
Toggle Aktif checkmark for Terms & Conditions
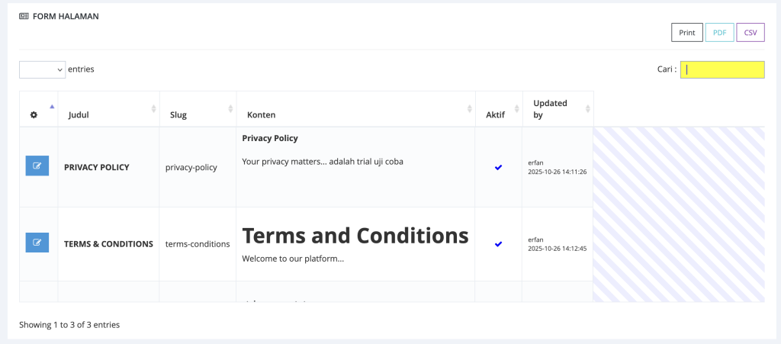click(499, 244)
